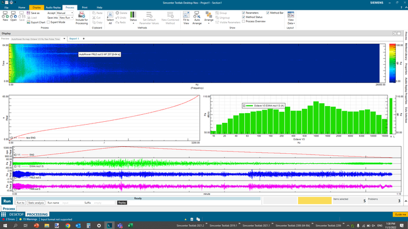This screenshot has height=229, width=408.
Task: Switch to the DESKTOP workspace
Action: 16,214
